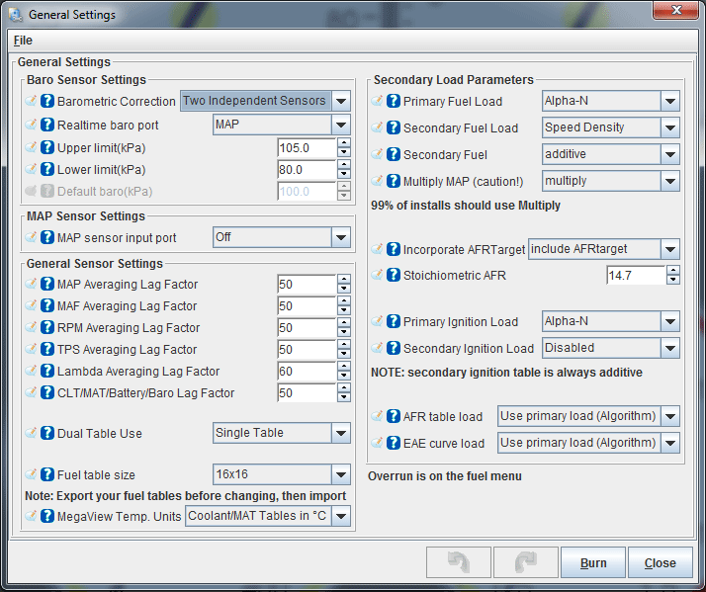Click the help icon for Lambda Averaging Lag Factor
The width and height of the screenshot is (706, 592).
[47, 372]
